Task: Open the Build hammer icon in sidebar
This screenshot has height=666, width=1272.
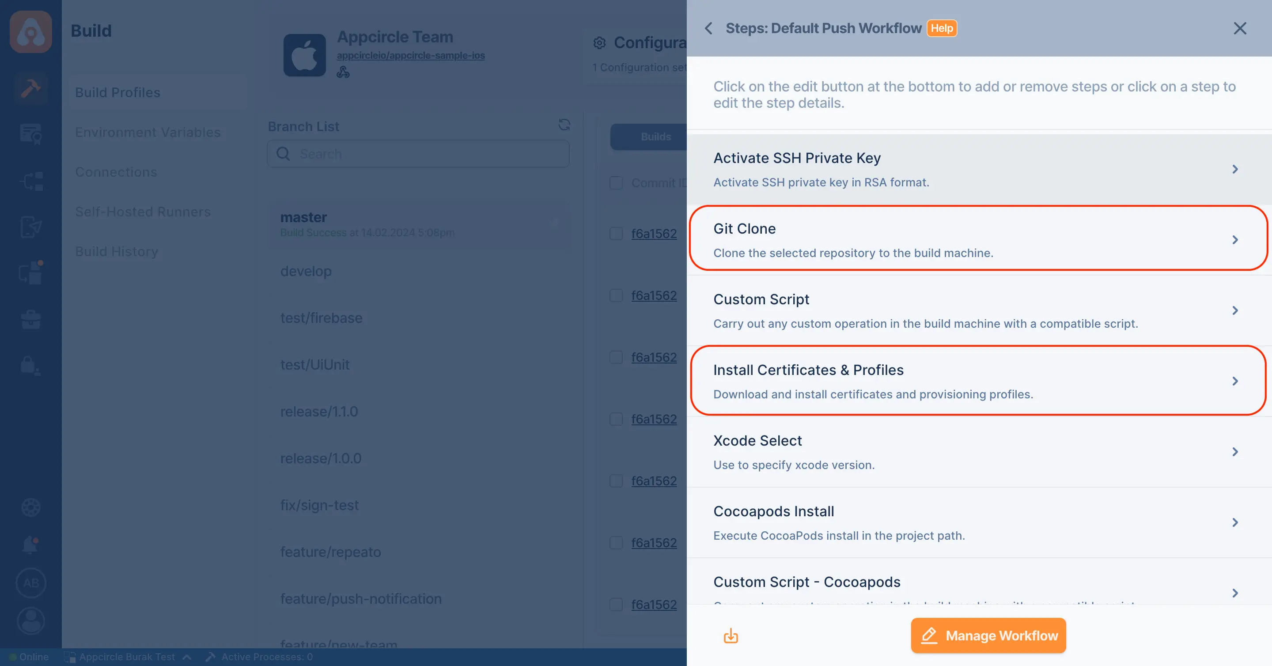Action: [x=30, y=88]
